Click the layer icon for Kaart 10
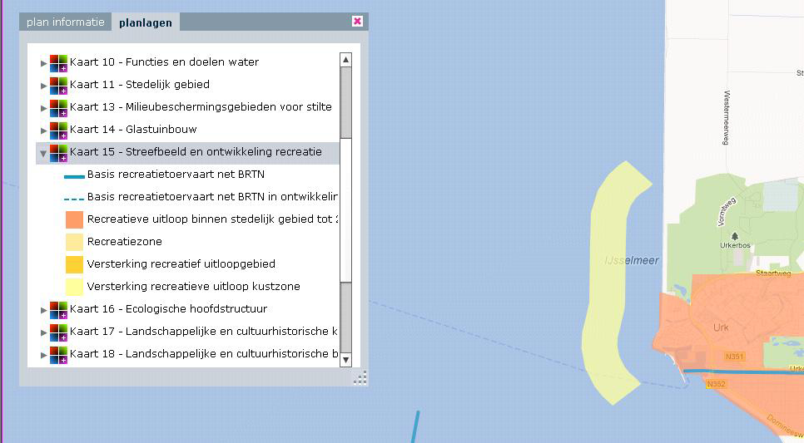The image size is (804, 443). pyautogui.click(x=58, y=62)
